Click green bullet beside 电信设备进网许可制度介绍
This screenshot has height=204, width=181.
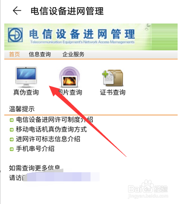(x=12, y=120)
